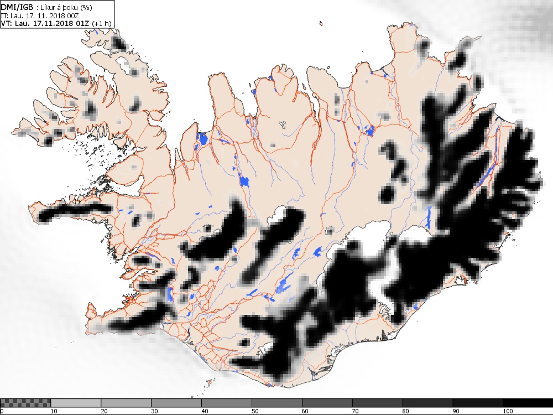Screen dimensions: 553x415
Task: Click the legend label '0'
Action: pyautogui.click(x=2, y=411)
